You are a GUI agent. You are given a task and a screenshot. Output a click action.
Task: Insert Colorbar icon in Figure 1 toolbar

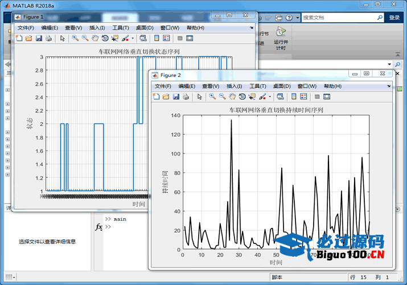pyautogui.click(x=157, y=38)
